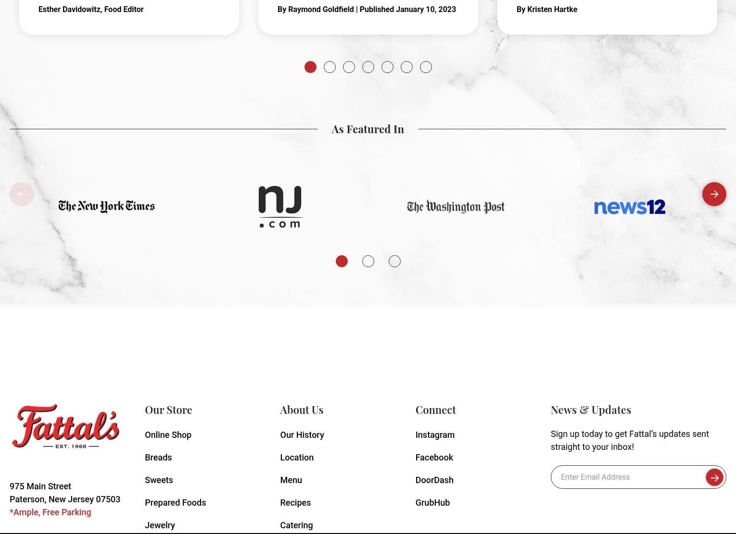The image size is (736, 534).
Task: Click the Fattal's footer logo
Action: coord(65,426)
